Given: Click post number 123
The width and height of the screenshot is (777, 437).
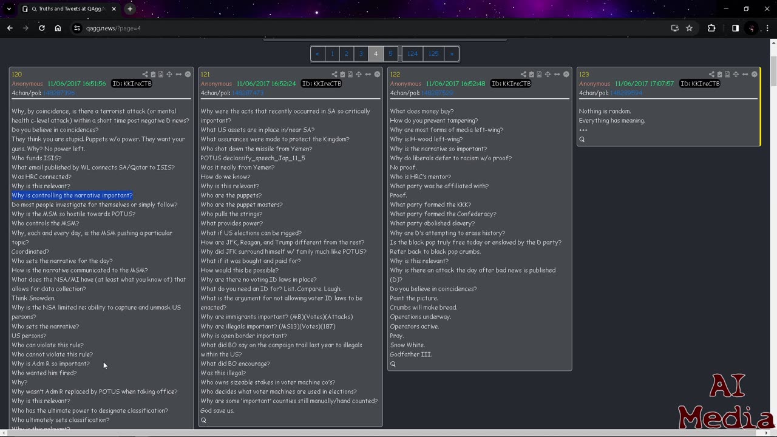Looking at the screenshot, I should (584, 74).
